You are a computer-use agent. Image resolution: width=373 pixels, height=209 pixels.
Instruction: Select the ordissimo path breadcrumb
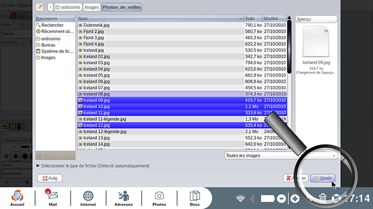tap(68, 7)
